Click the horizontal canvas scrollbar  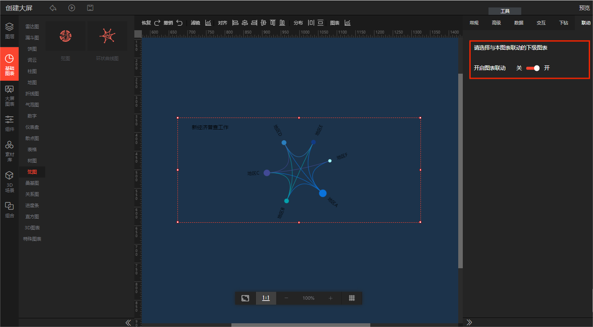301,325
